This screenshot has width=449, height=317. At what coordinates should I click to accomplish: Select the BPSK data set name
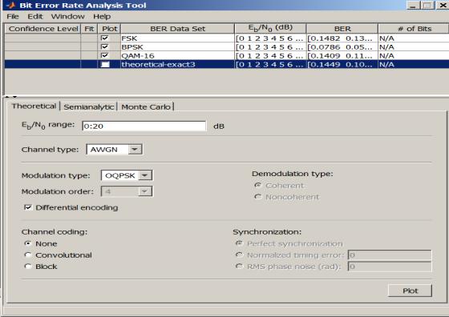pyautogui.click(x=132, y=47)
